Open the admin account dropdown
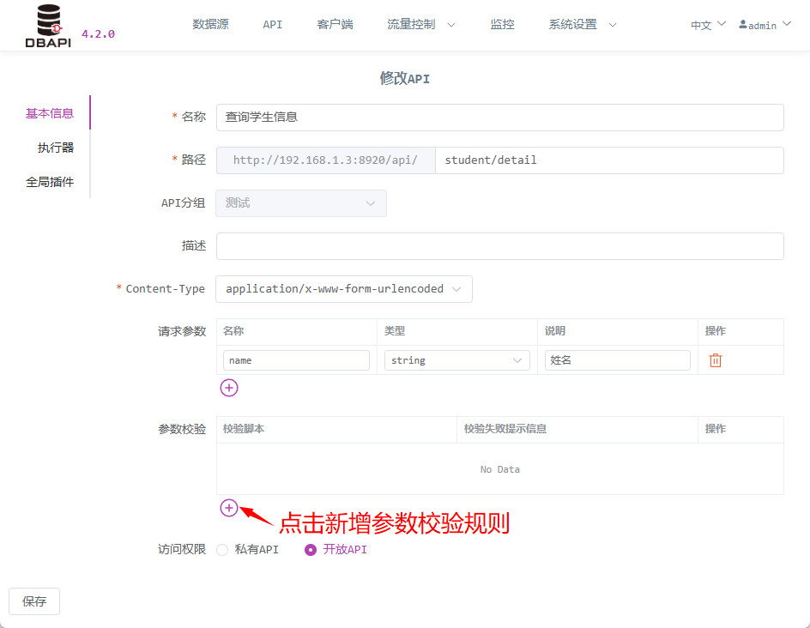Screen dimensions: 810x628 [765, 25]
